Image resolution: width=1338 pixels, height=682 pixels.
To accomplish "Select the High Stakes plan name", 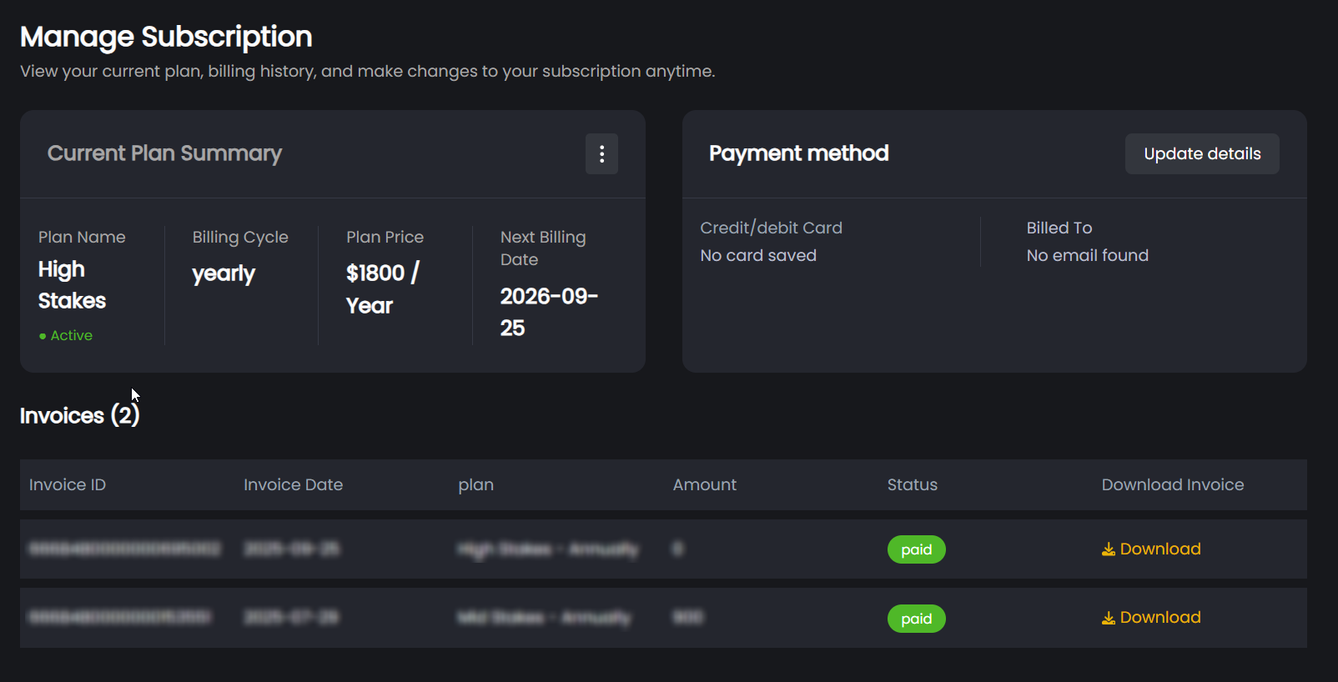I will click(x=72, y=285).
